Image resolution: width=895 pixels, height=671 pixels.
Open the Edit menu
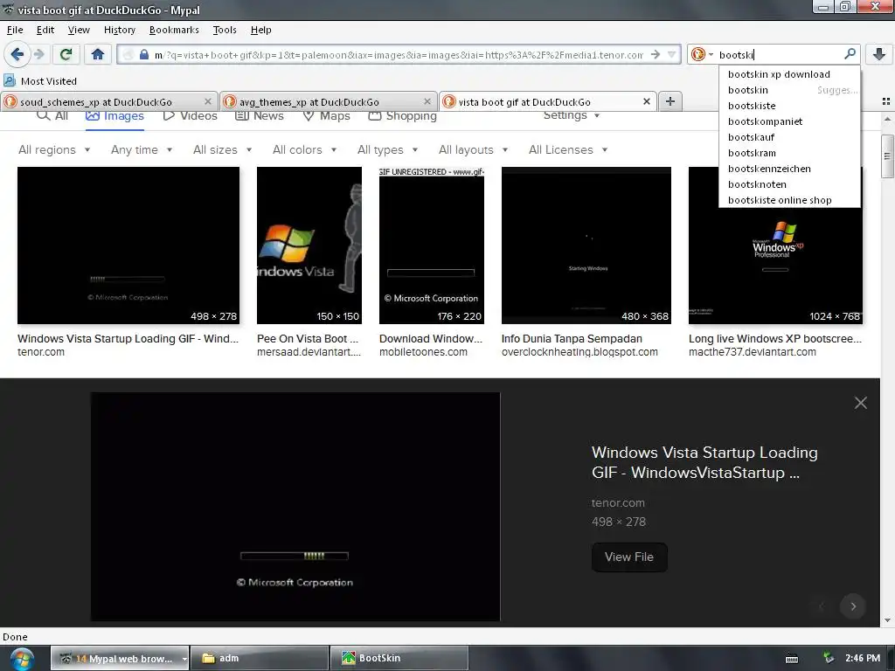click(45, 30)
